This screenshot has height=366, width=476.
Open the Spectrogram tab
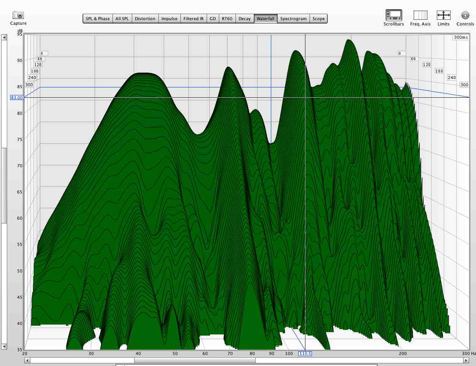[x=293, y=19]
